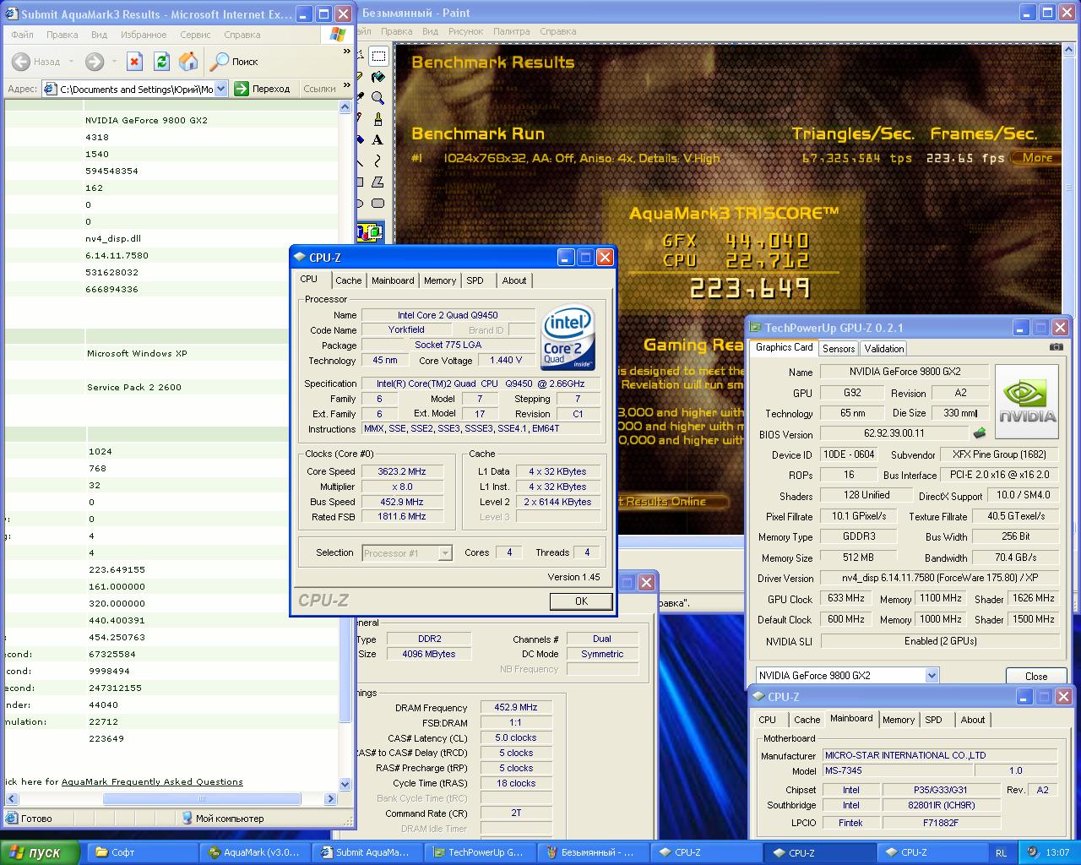
Task: Click the IE address bar path field
Action: (136, 89)
